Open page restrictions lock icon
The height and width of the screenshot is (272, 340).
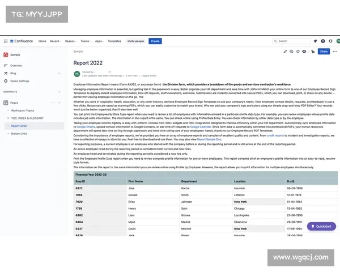coord(313,52)
